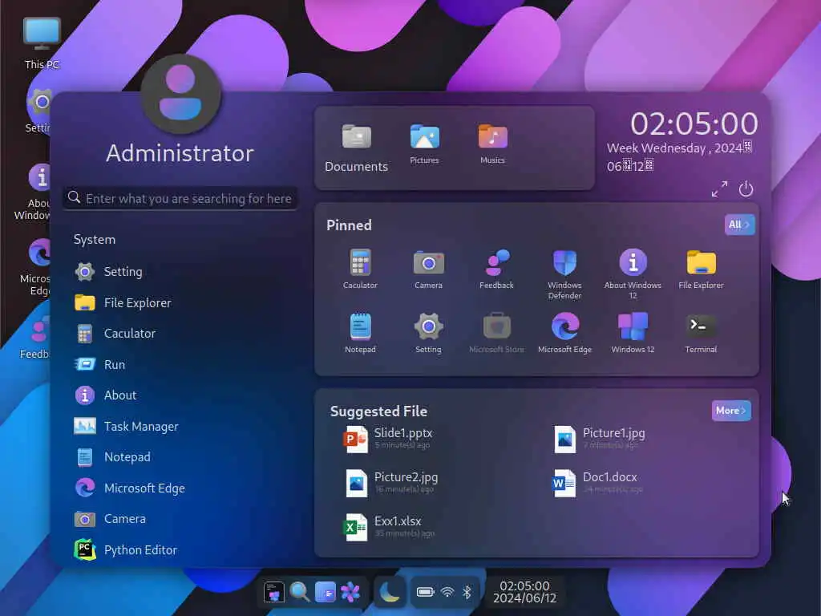Open suggested file Picture1.jpg
821x616 pixels.
coord(599,439)
